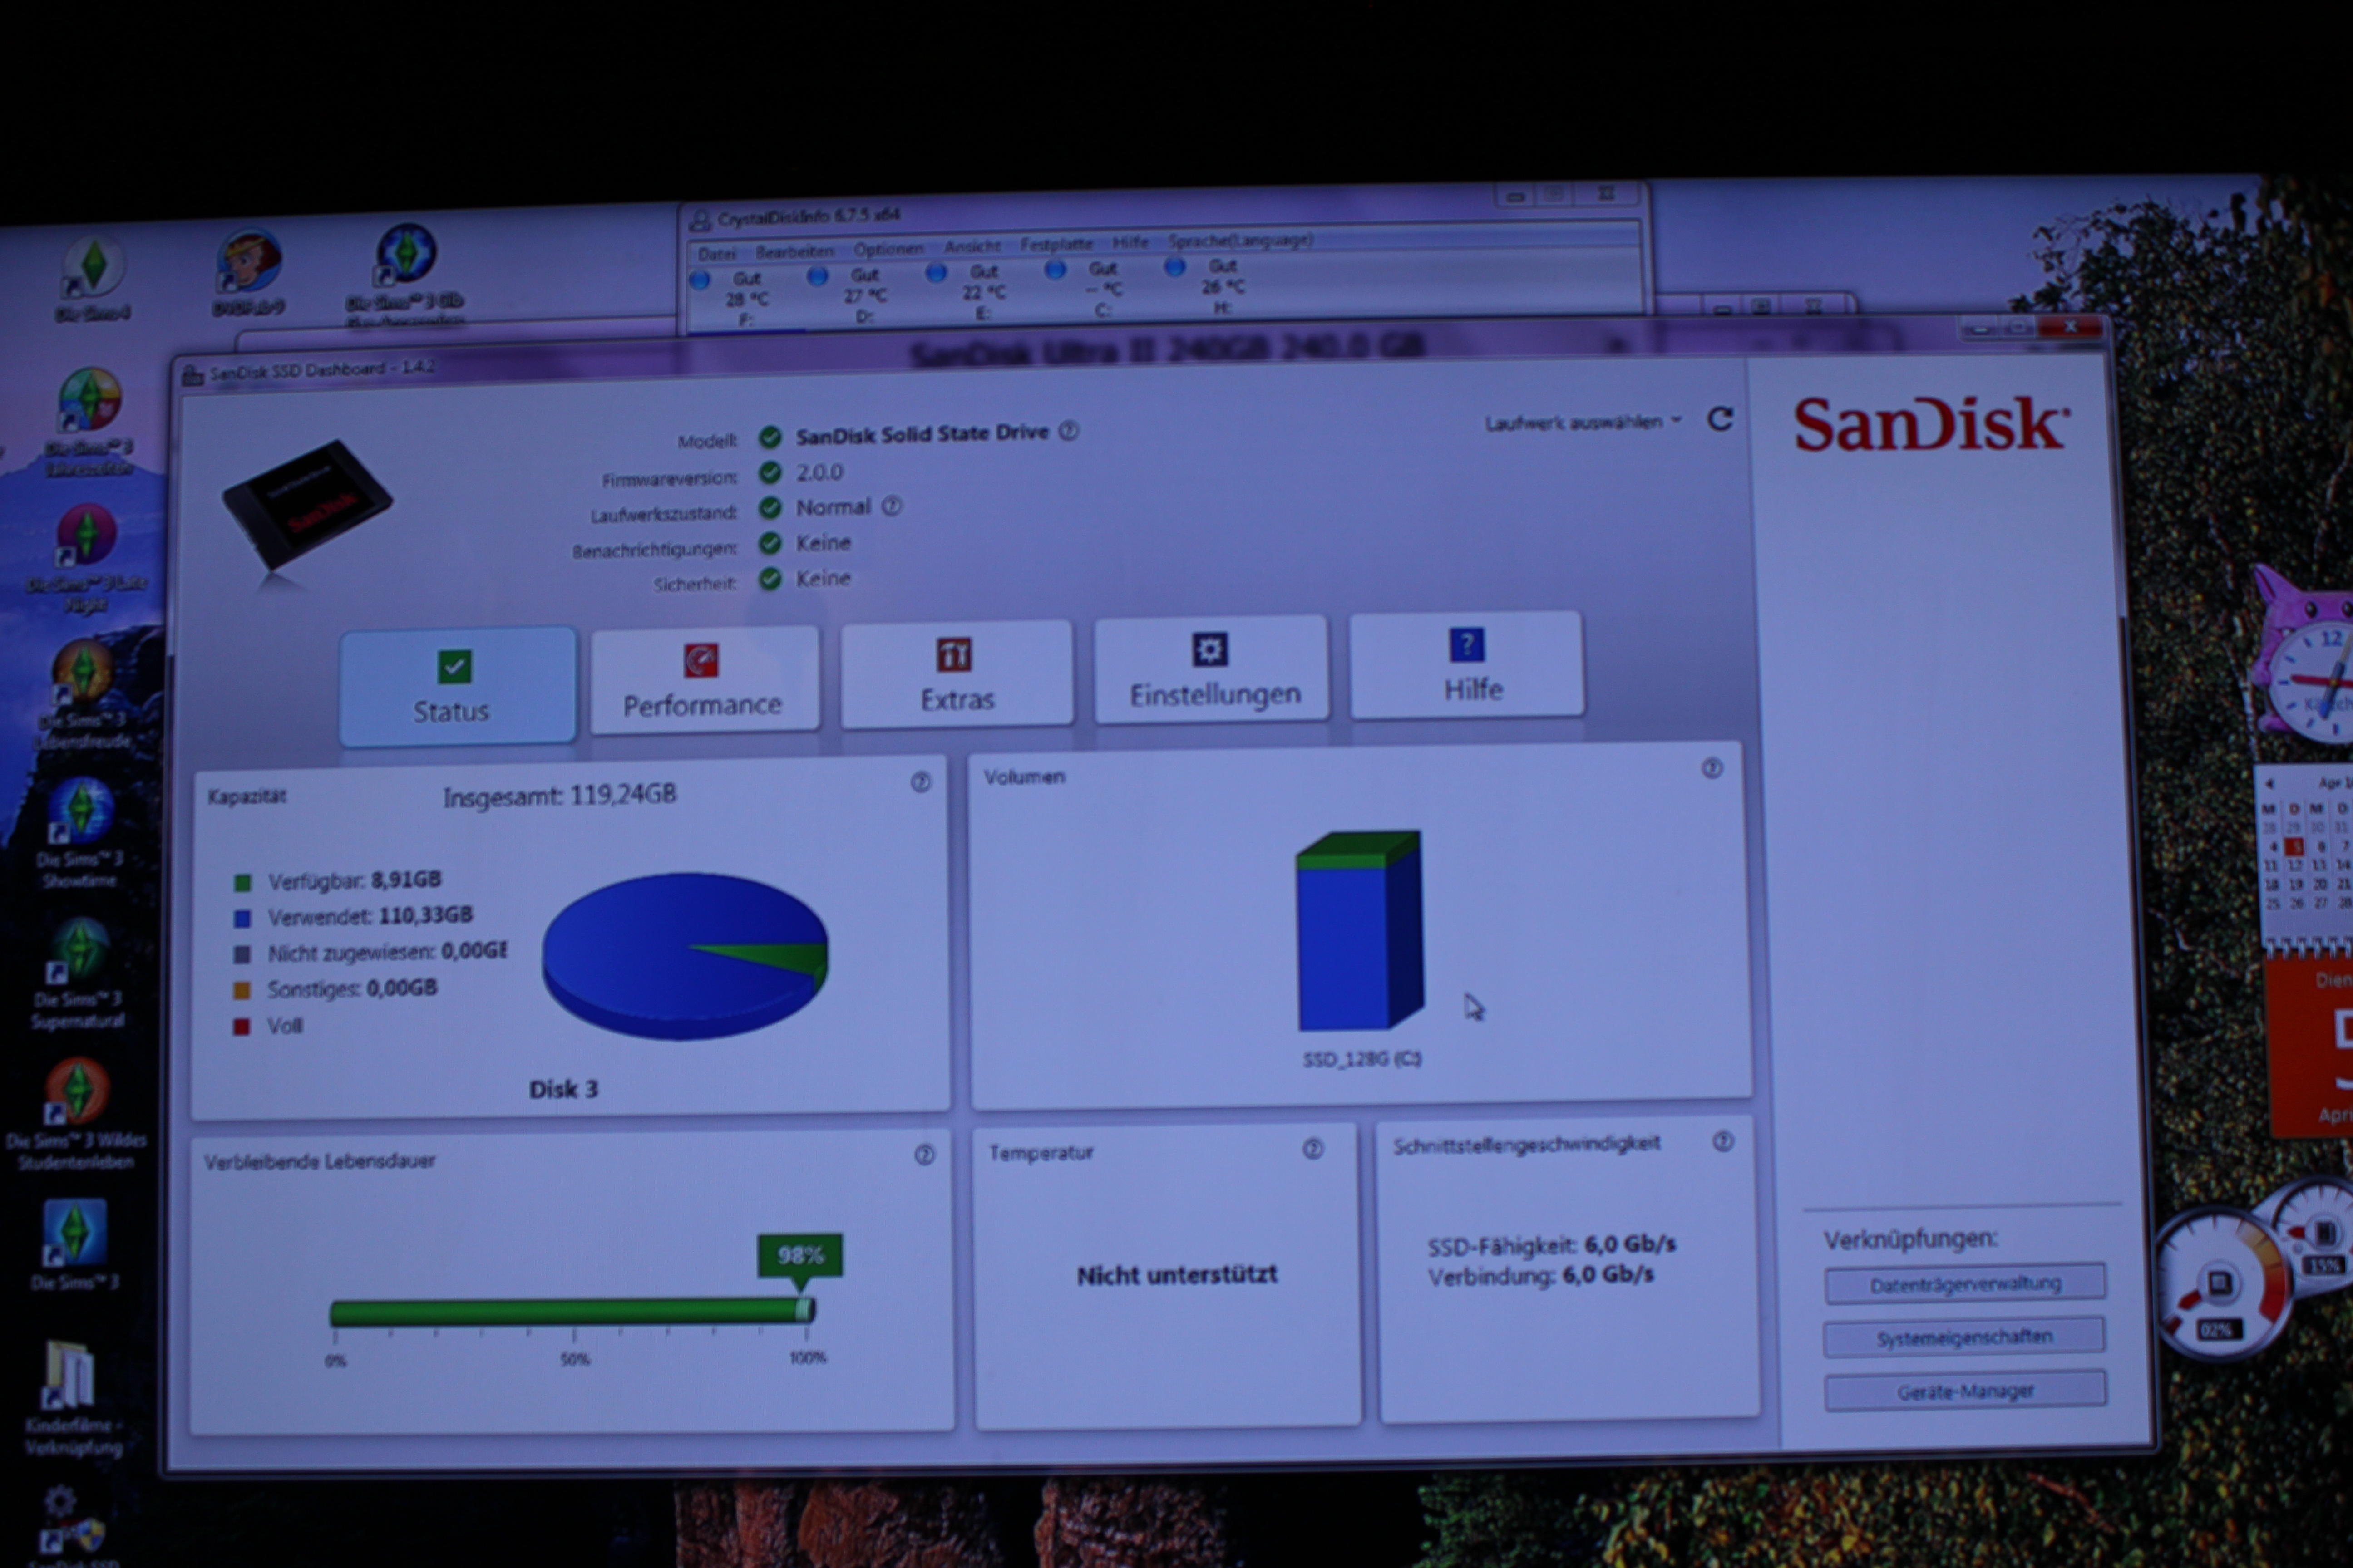This screenshot has width=2353, height=1568.
Task: Click the 98% remaining life bar marker
Action: pyautogui.click(x=799, y=1256)
